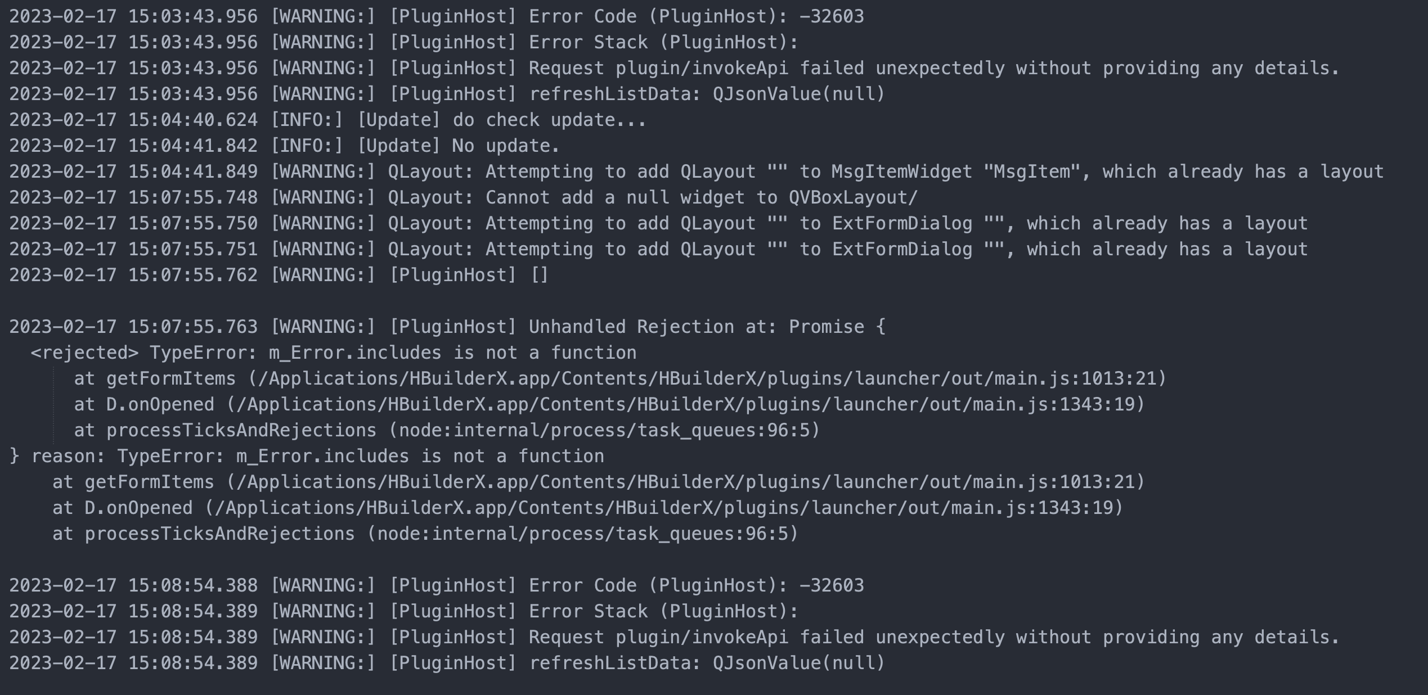Open the getFormItems main.js path below "<rejected>"
The width and height of the screenshot is (1428, 695).
pyautogui.click(x=707, y=378)
